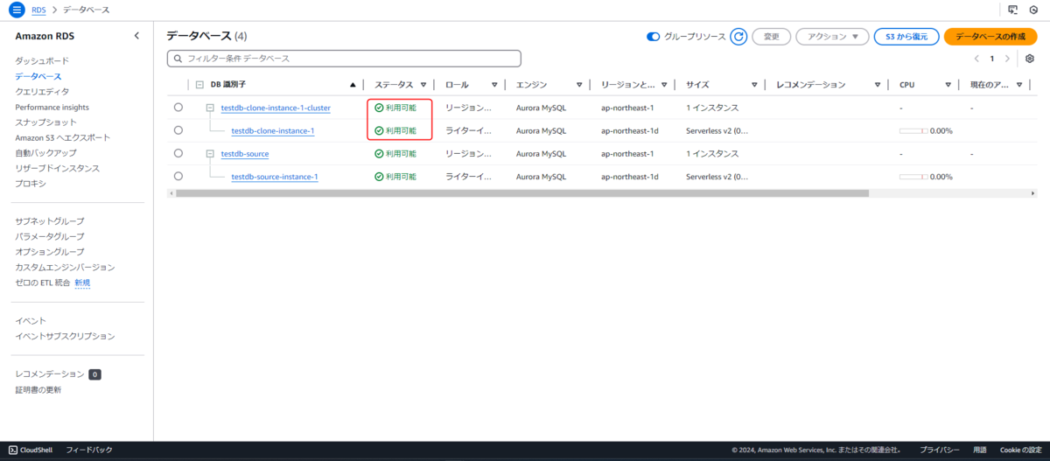
Task: Open クエリエディタ in sidebar
Action: pyautogui.click(x=42, y=92)
